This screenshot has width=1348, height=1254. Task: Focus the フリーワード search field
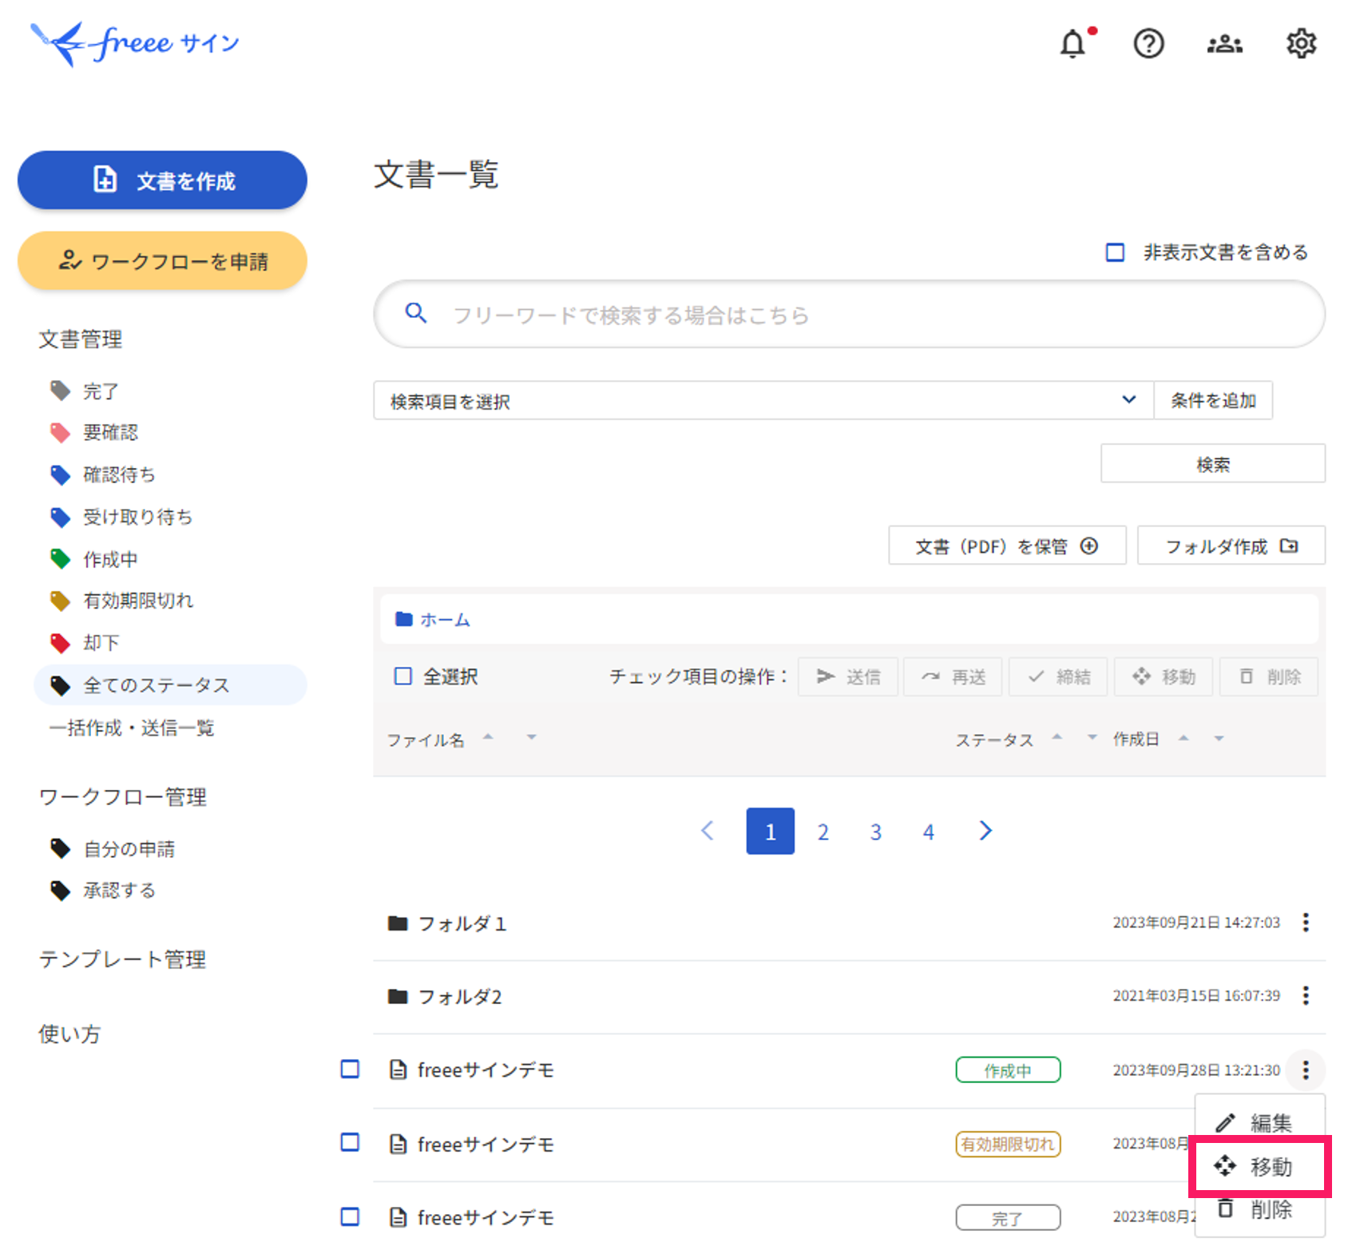pyautogui.click(x=849, y=314)
